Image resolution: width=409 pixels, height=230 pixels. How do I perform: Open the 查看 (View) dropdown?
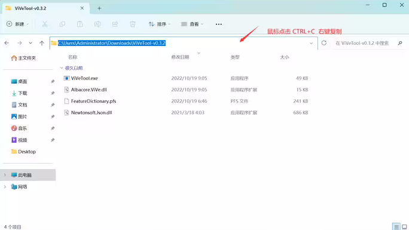tap(192, 24)
